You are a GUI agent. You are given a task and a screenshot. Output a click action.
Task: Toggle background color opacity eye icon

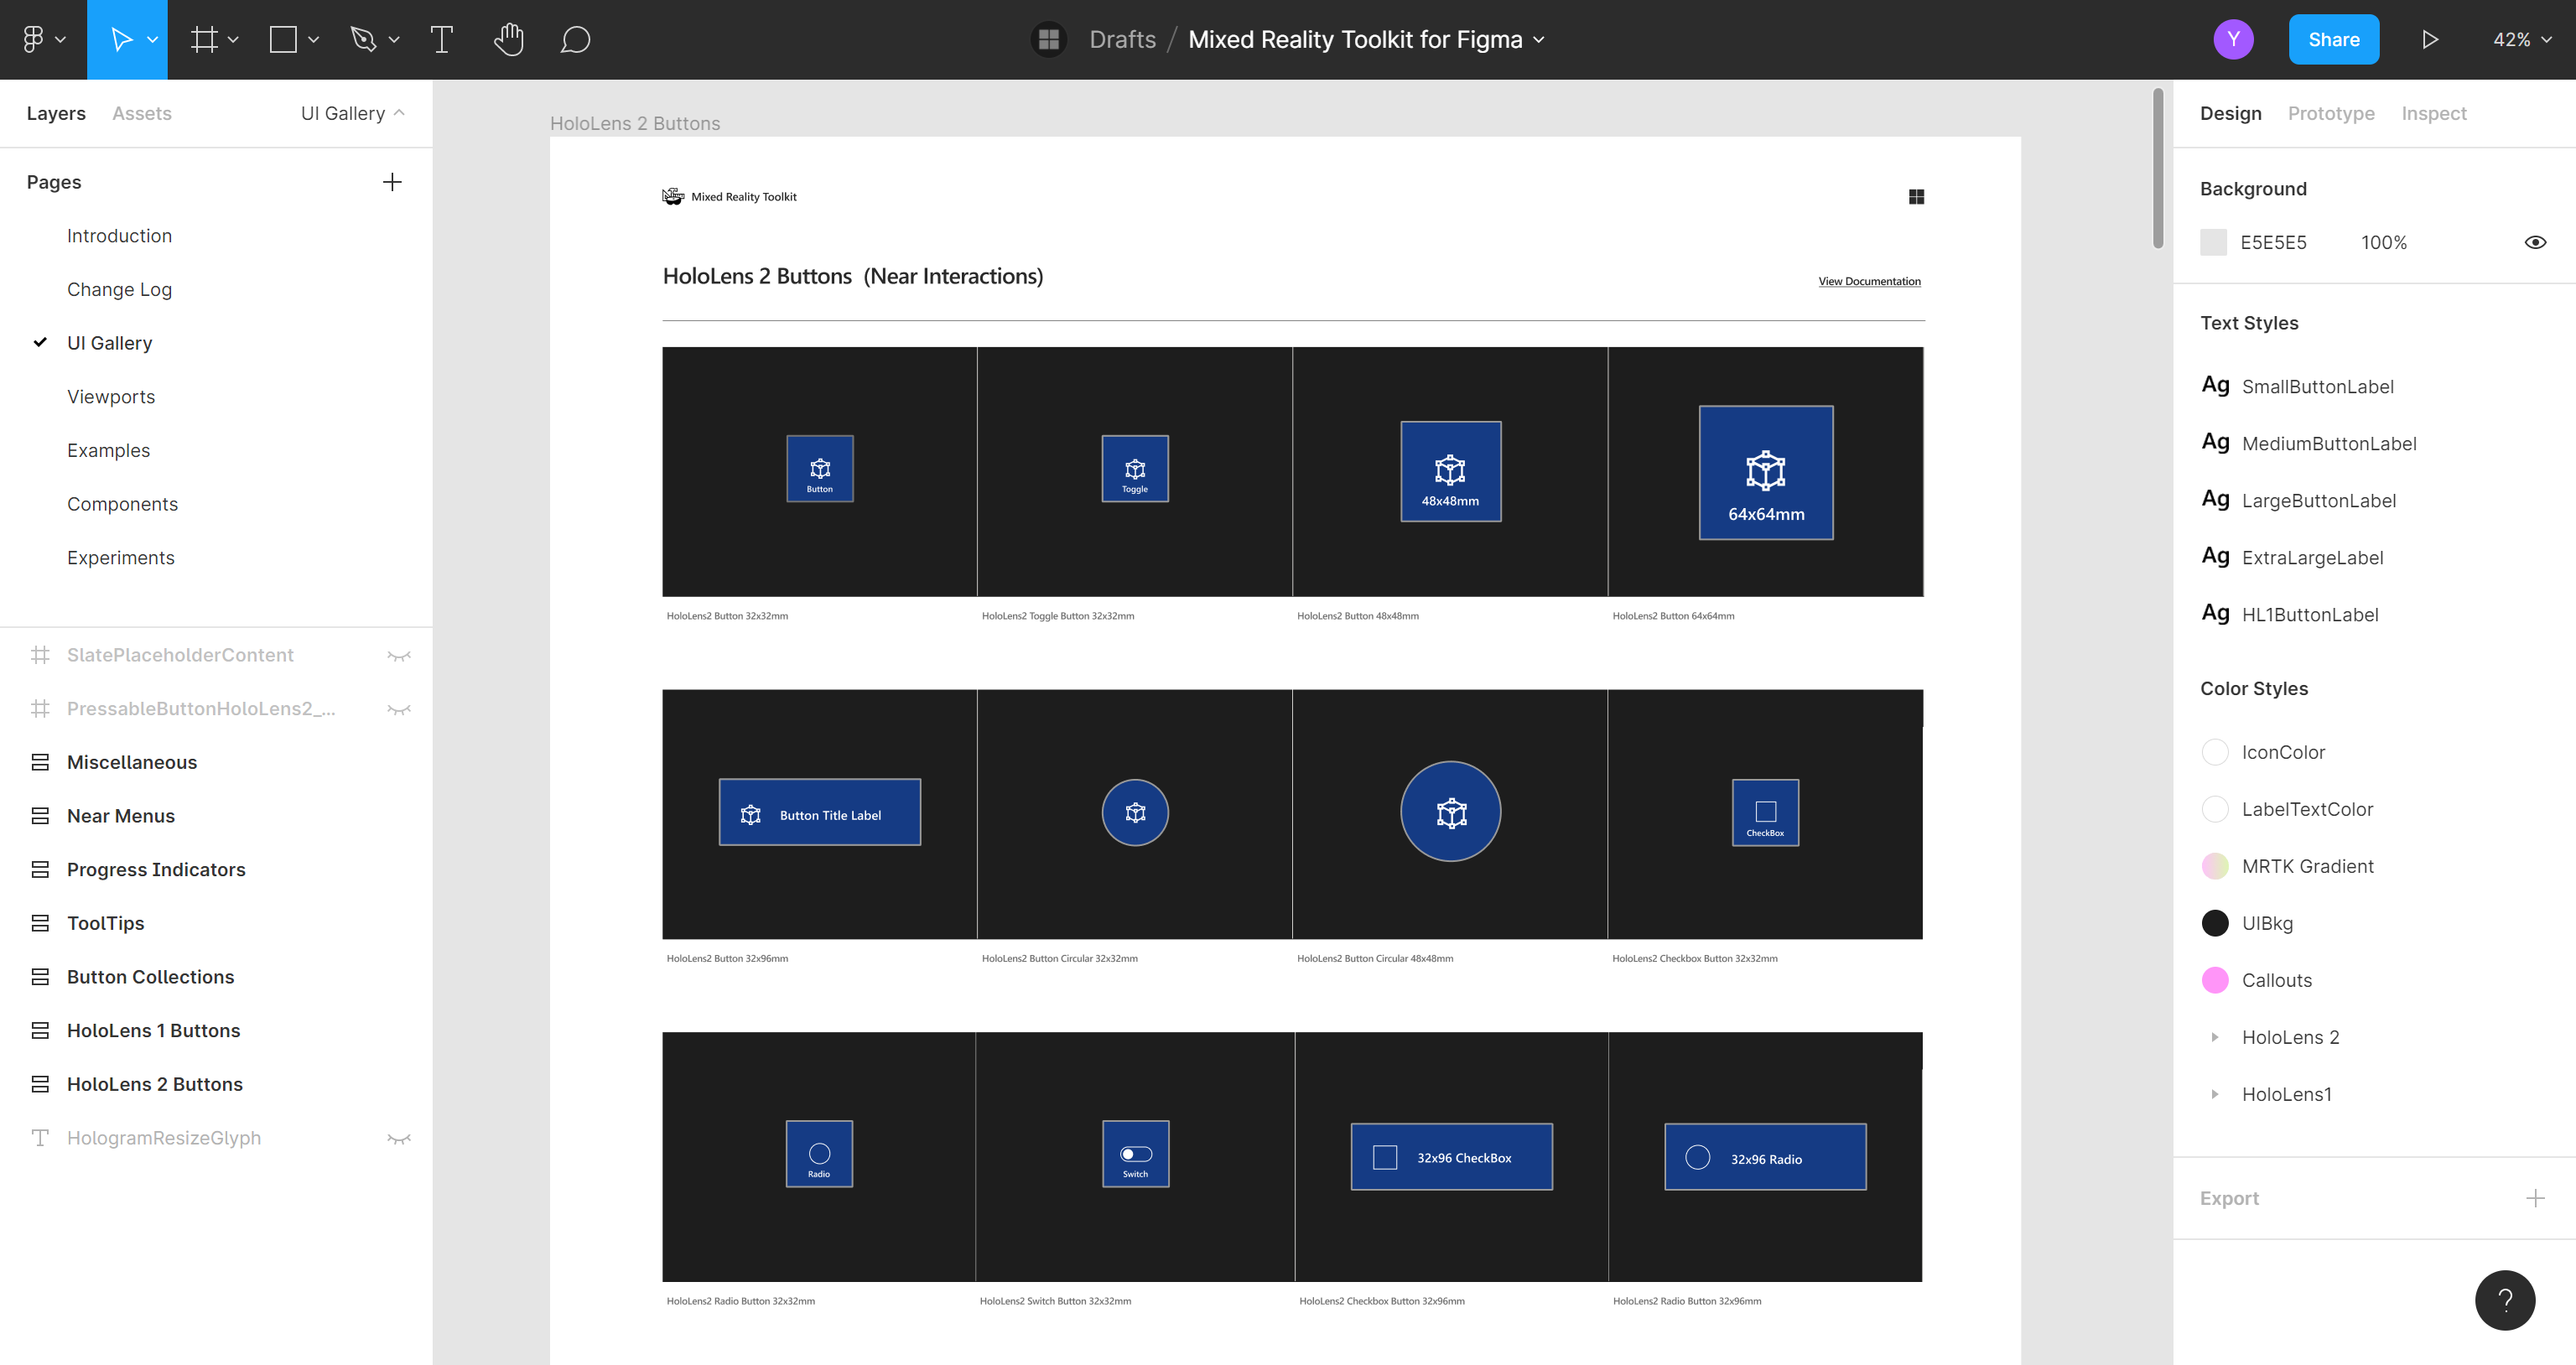tap(2537, 242)
